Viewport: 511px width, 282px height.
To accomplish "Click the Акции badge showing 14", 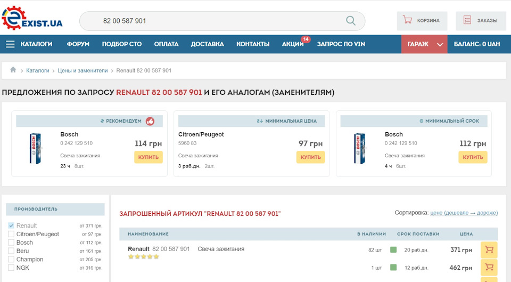I will tap(306, 39).
